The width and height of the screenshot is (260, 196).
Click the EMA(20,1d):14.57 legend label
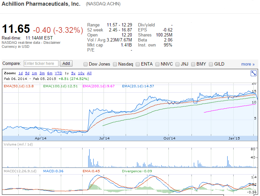coord(138,86)
